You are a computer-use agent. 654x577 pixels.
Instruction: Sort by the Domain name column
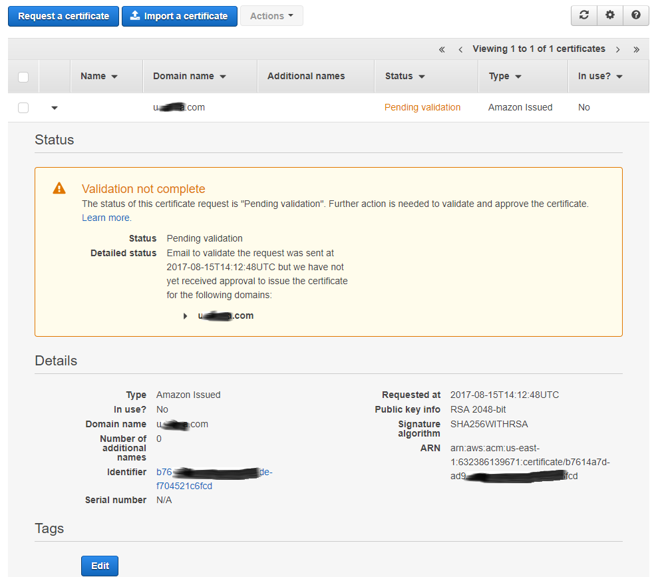click(190, 77)
